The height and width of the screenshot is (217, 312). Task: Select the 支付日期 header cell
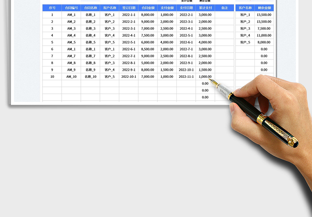point(186,8)
